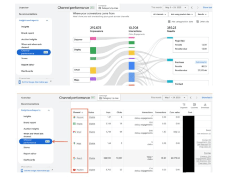Collapse 'Insights and reports' section in table view sidebar
The width and height of the screenshot is (229, 185).
[49, 110]
